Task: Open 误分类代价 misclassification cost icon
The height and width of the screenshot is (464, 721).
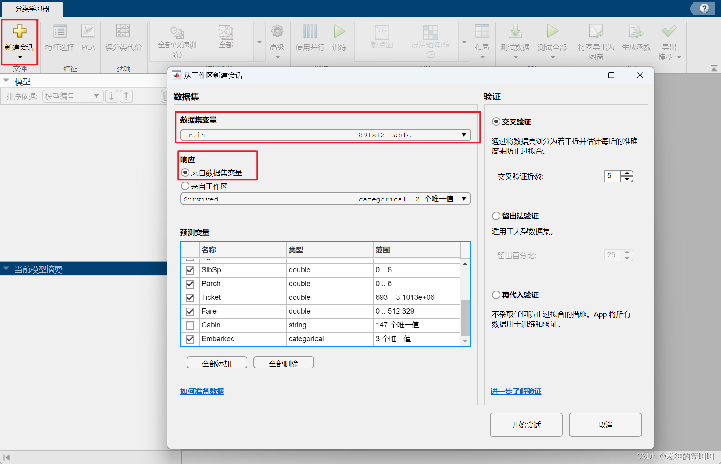Action: click(123, 31)
